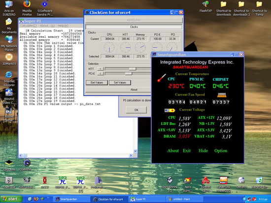Click the About button in ClockGen
271x203 pixels.
(x=134, y=89)
